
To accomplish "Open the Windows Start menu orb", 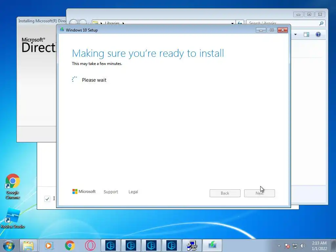I will 9,245.
